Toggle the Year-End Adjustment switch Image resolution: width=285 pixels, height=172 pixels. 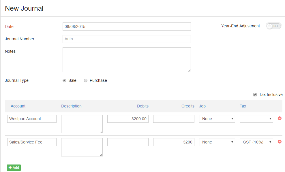tap(274, 26)
